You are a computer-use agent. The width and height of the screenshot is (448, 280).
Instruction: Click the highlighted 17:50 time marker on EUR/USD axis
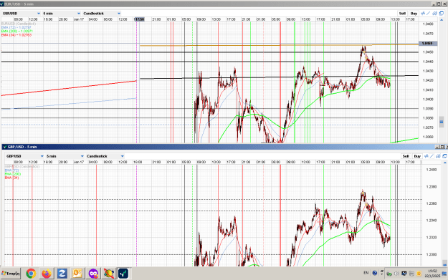point(140,19)
